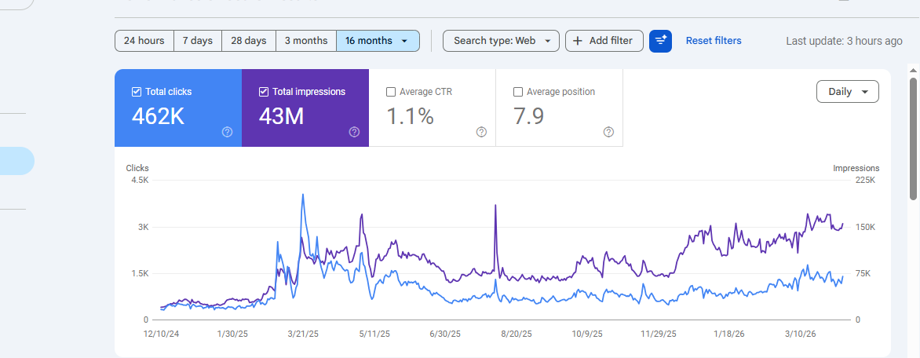920x358 pixels.
Task: Click the 8/20/25 date axis label
Action: pyautogui.click(x=517, y=334)
